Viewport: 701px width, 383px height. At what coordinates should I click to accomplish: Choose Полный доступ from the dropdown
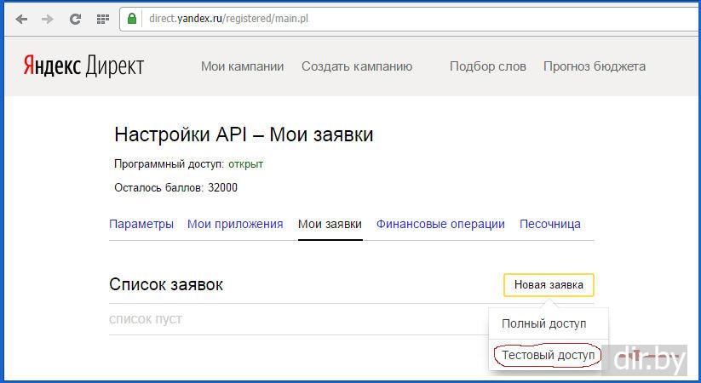coord(543,323)
